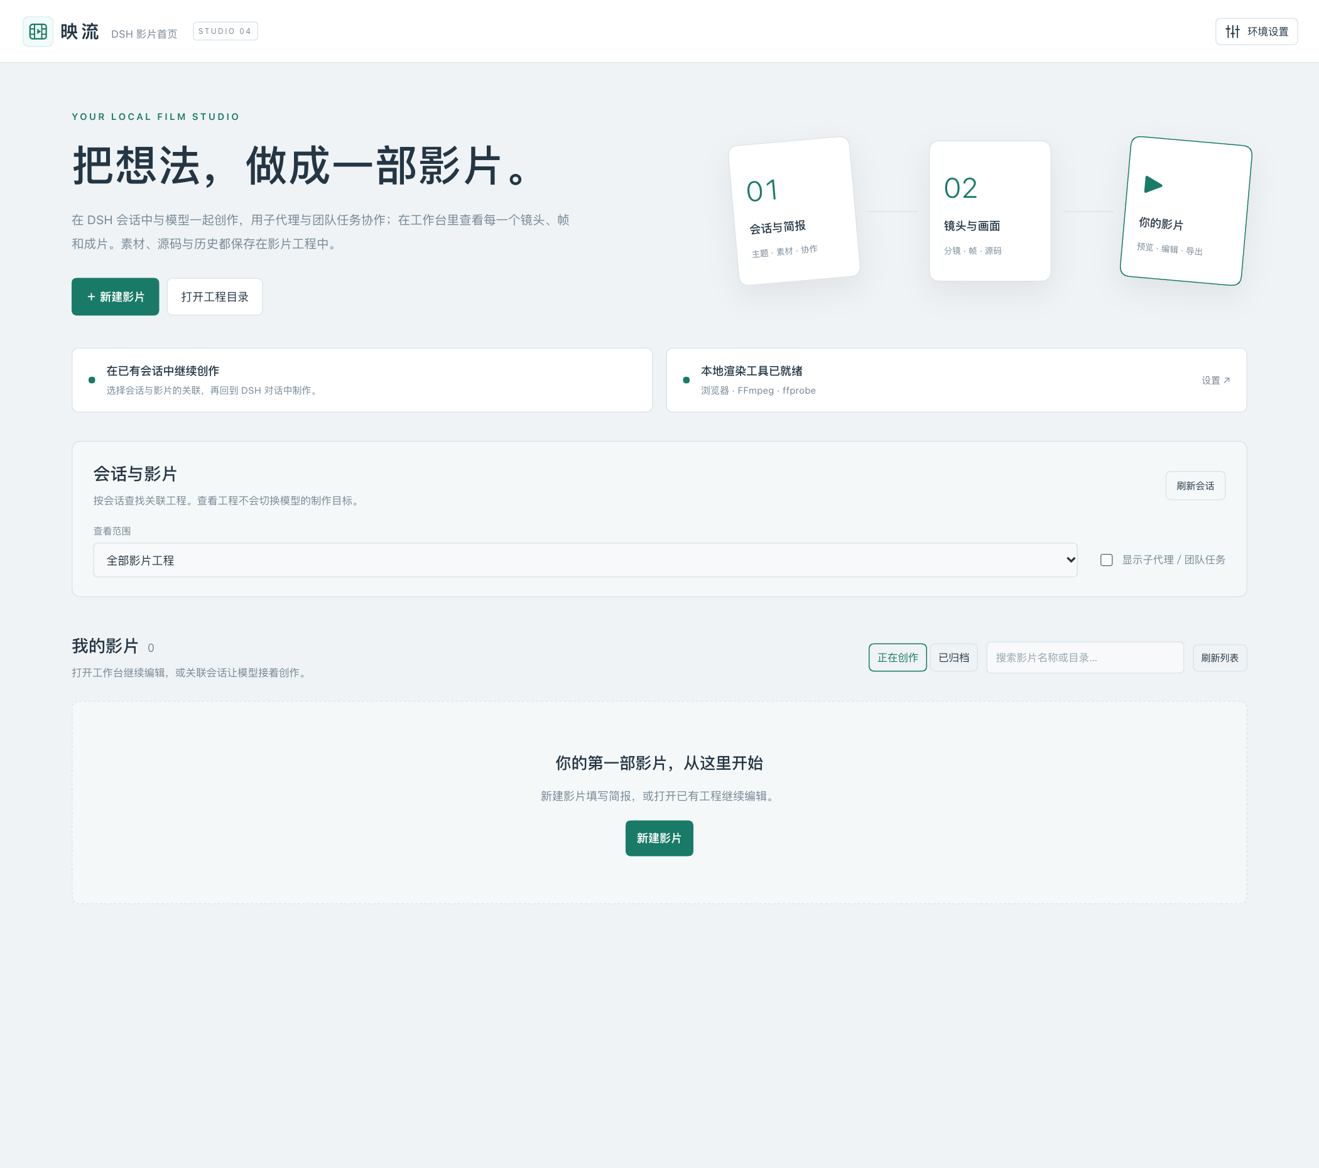Image resolution: width=1319 pixels, height=1168 pixels.
Task: Click the green + 新建影片 hero button
Action: pyautogui.click(x=116, y=297)
